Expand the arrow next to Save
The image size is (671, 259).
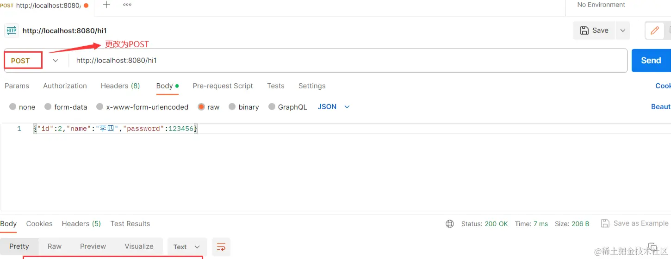coord(623,31)
